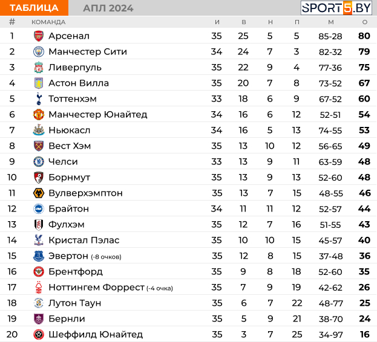Click the Crystal Palace eagle crest
Viewport: 377px width, 342px height.
pyautogui.click(x=39, y=240)
